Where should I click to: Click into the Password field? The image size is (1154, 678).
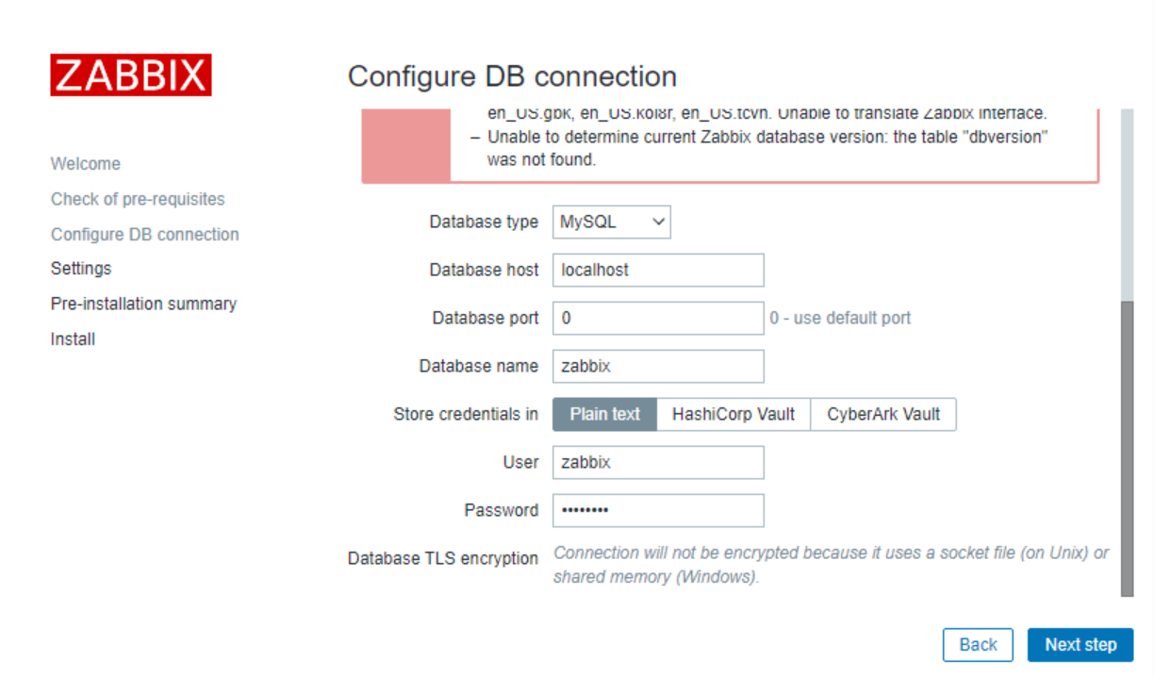(x=657, y=510)
